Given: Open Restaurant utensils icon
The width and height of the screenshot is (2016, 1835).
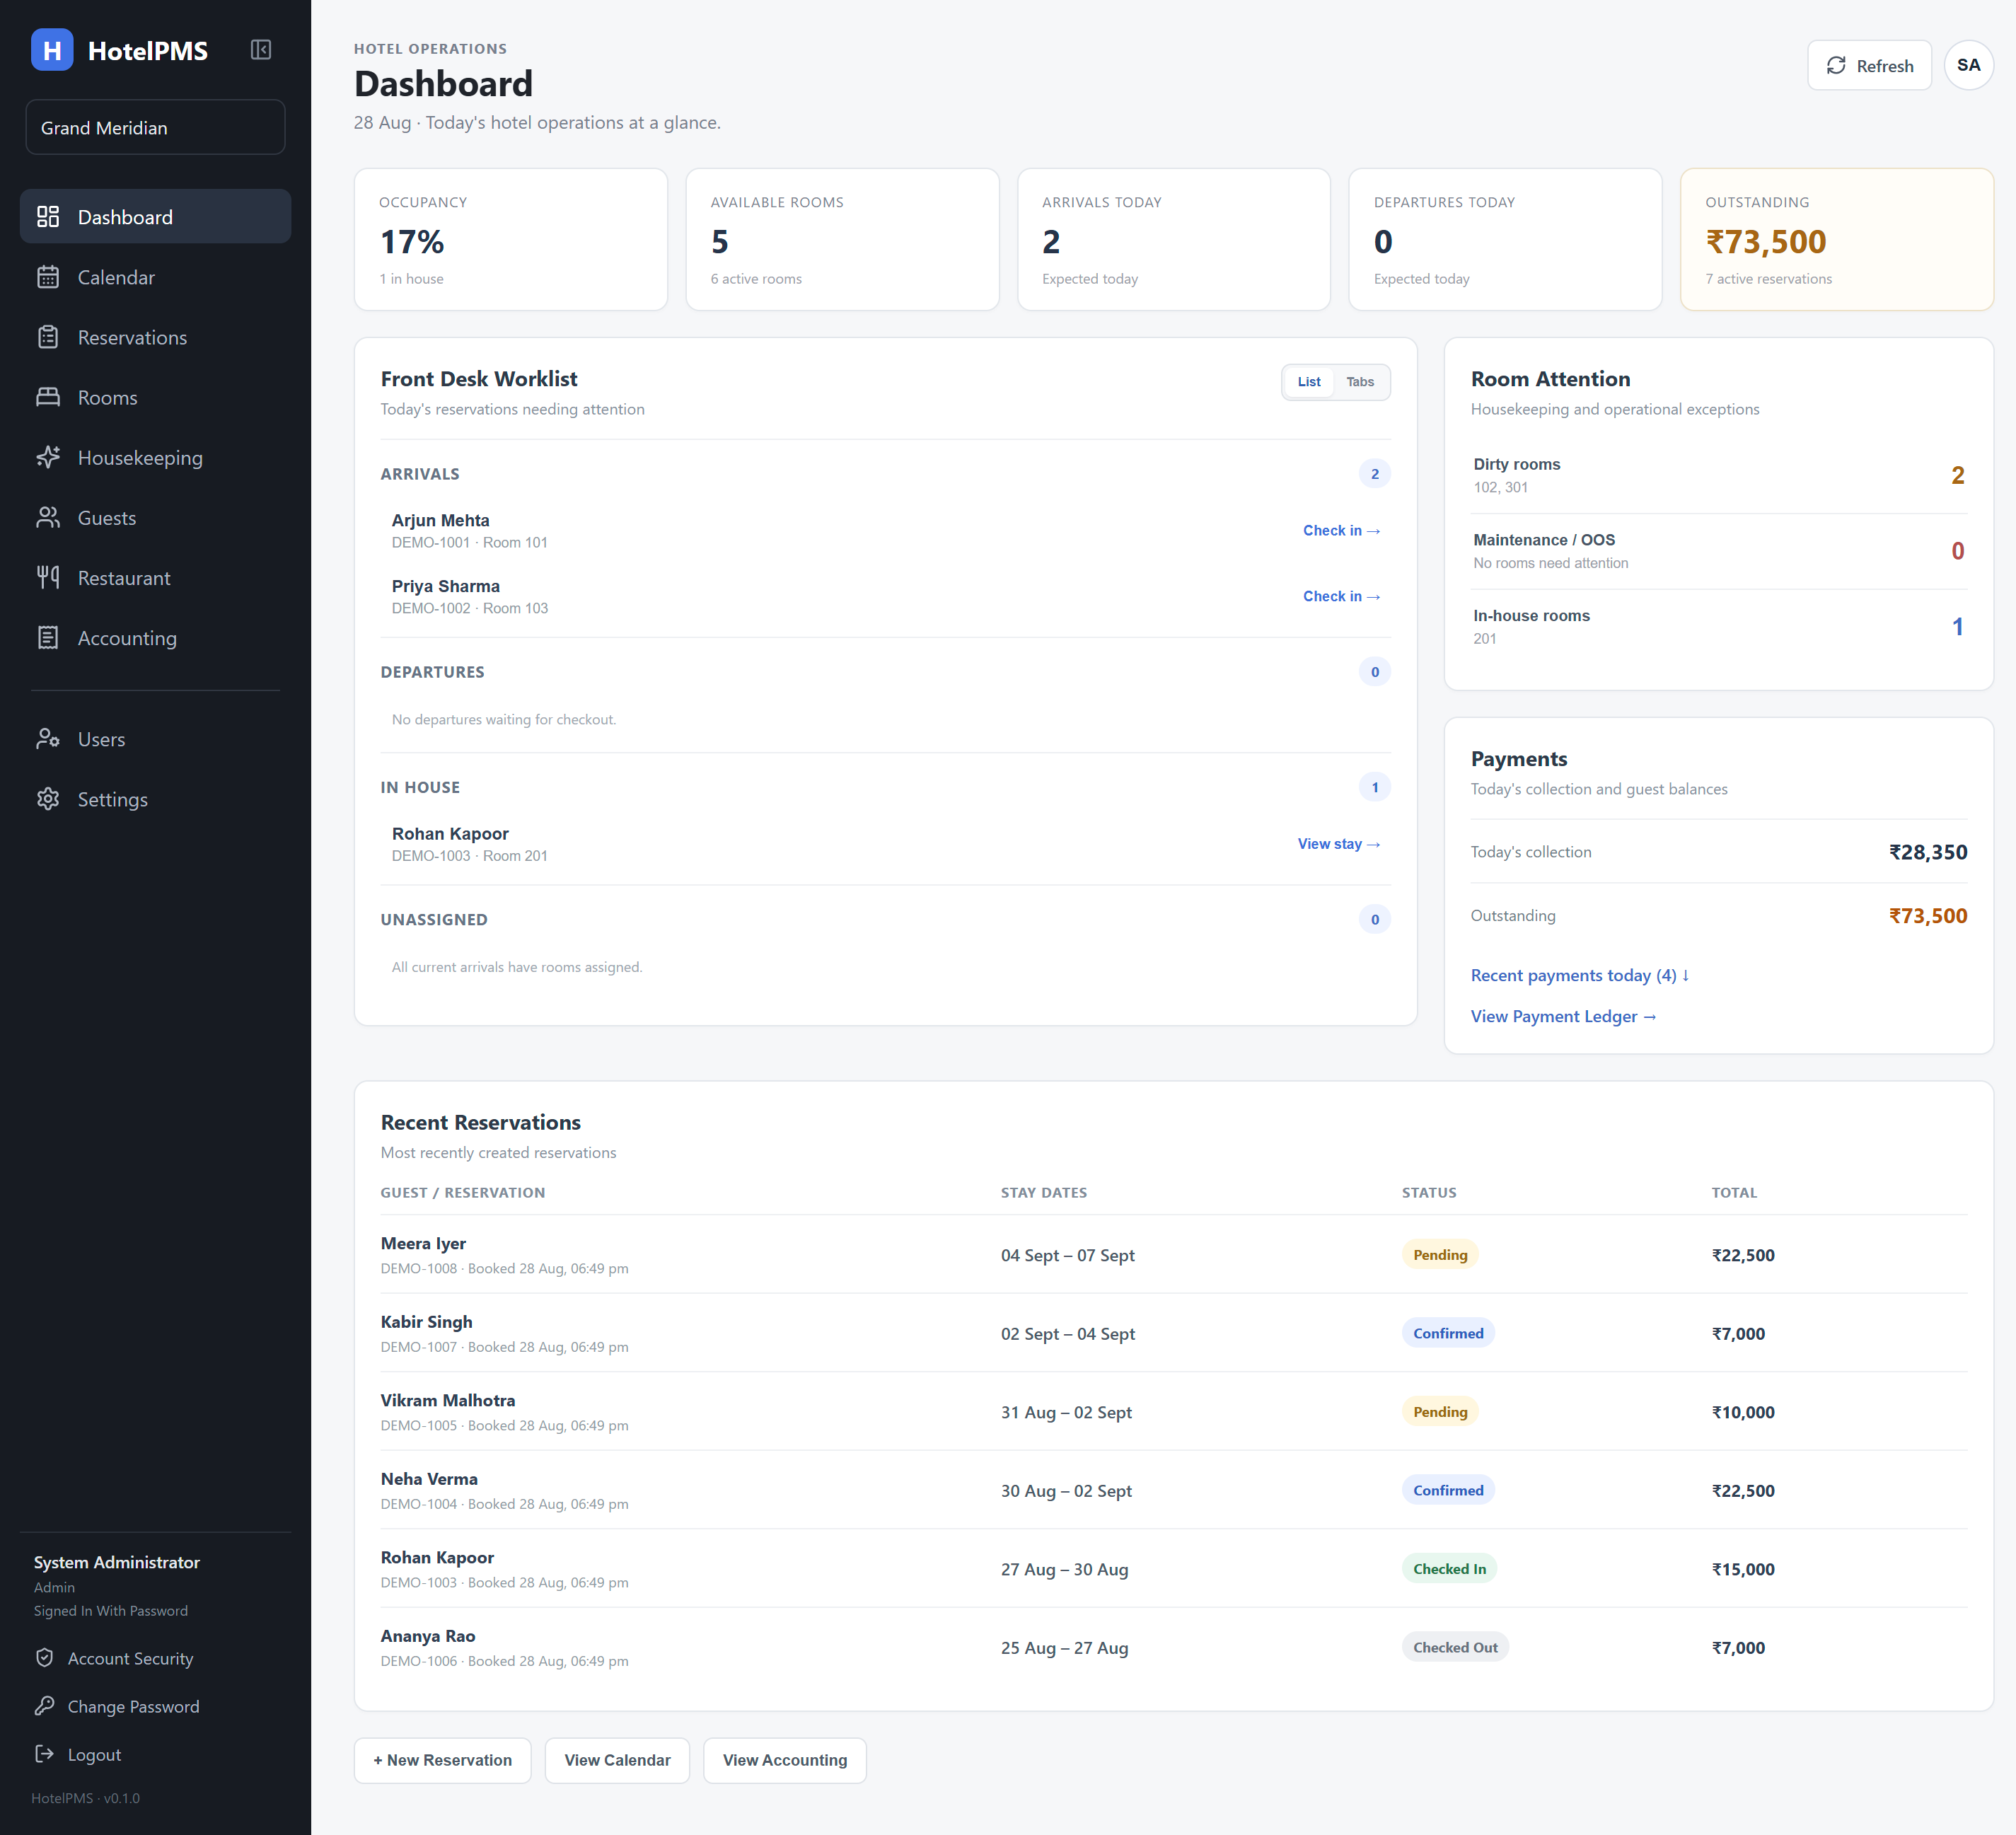Looking at the screenshot, I should (48, 577).
